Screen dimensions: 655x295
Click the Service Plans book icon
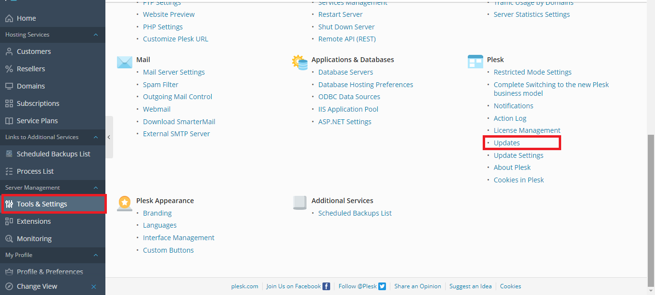point(9,121)
